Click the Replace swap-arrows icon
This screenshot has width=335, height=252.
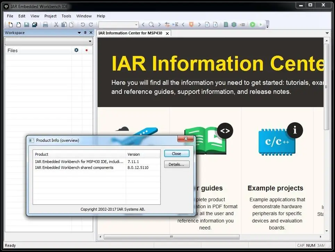[x=167, y=25]
